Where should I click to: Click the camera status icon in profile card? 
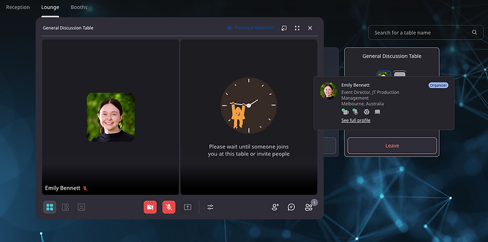345,112
